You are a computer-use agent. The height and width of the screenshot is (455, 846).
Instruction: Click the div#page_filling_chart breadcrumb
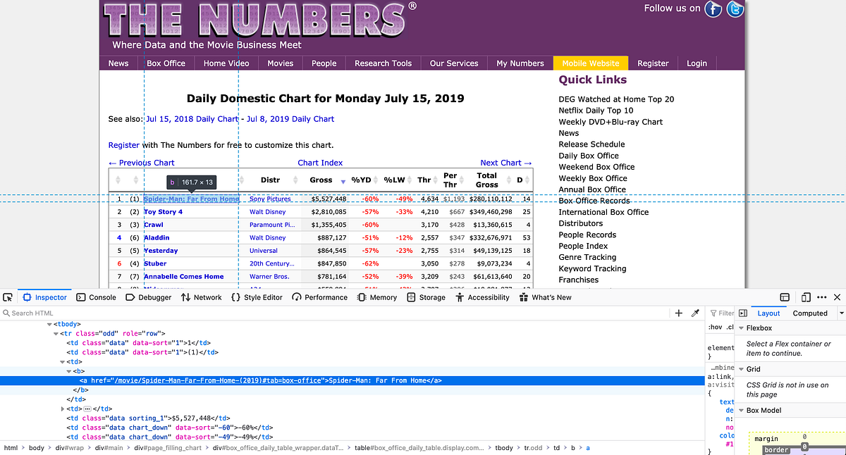point(168,448)
